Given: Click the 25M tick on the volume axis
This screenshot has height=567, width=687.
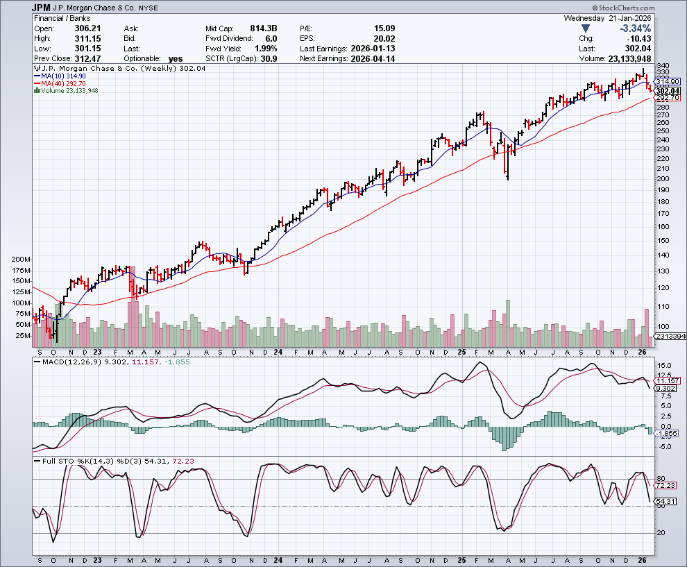Looking at the screenshot, I should [23, 336].
